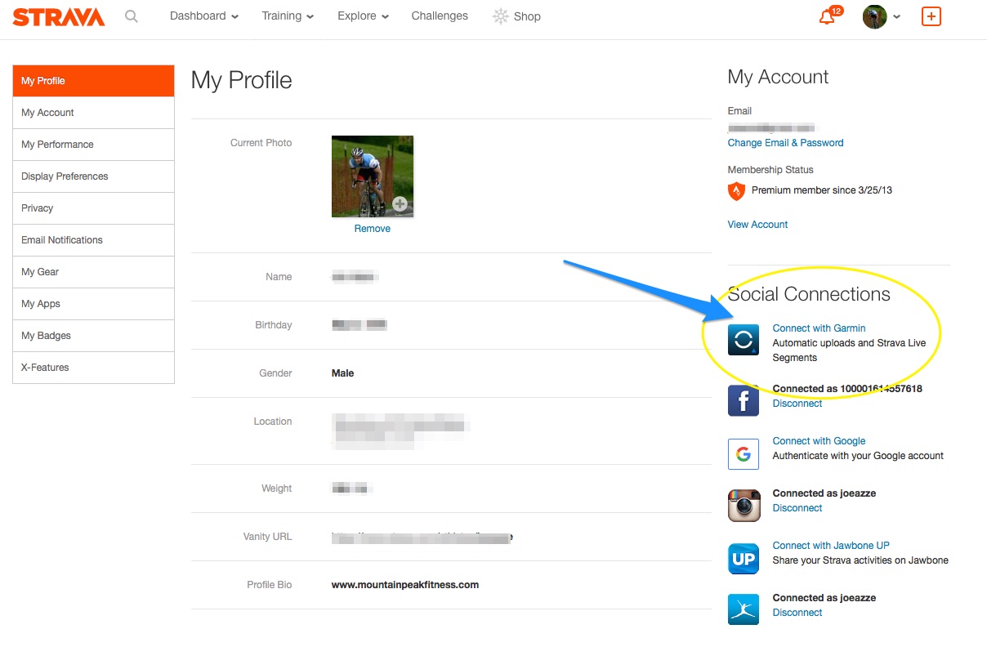Image resolution: width=987 pixels, height=647 pixels.
Task: Click the Jawbone UP icon
Action: pyautogui.click(x=744, y=559)
